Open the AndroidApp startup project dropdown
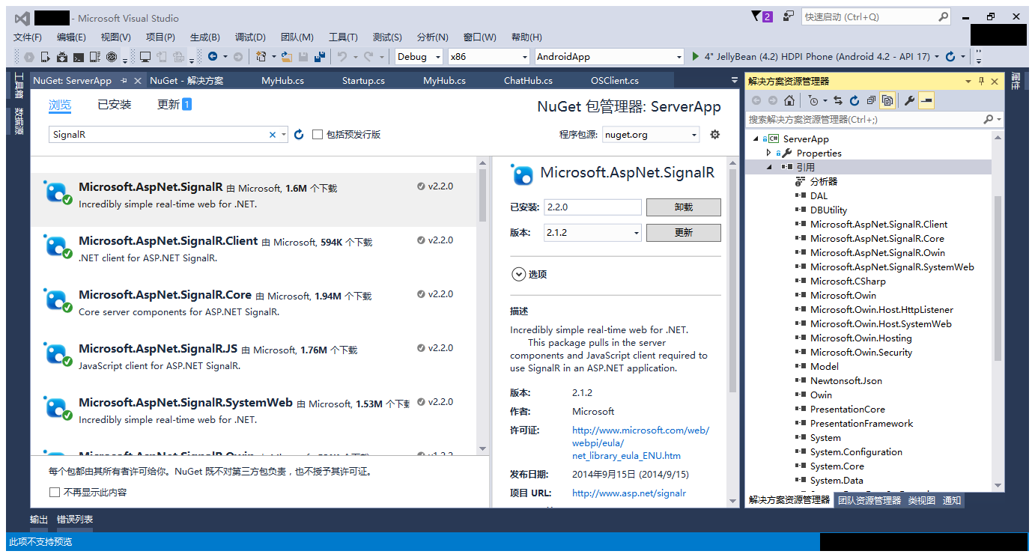Viewport: 1035px width, 557px height. tap(679, 57)
